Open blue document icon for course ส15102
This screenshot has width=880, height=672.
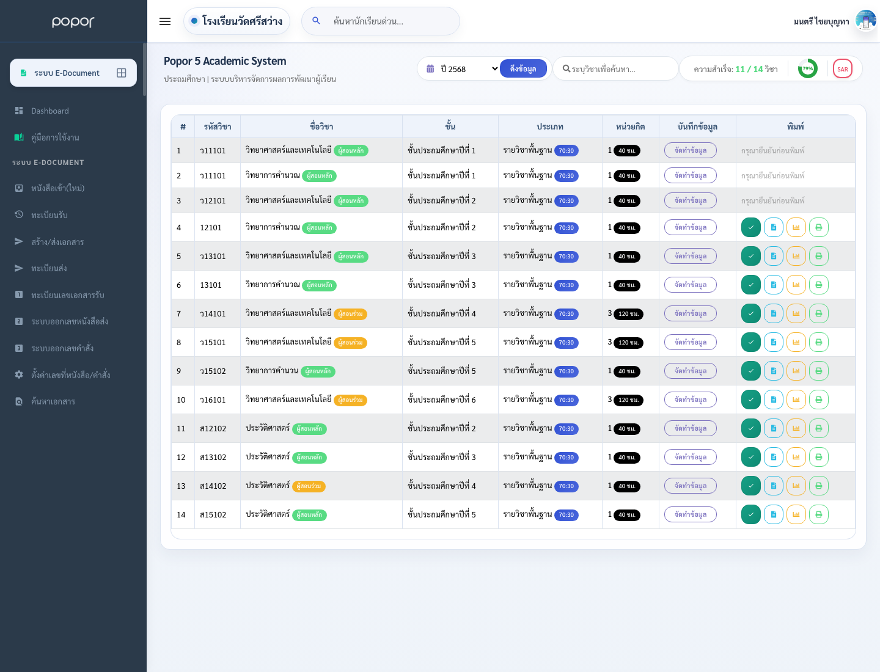774,514
